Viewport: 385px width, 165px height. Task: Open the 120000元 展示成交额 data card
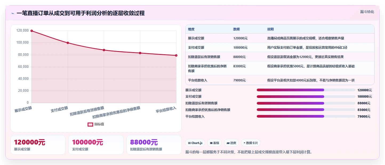point(38,145)
